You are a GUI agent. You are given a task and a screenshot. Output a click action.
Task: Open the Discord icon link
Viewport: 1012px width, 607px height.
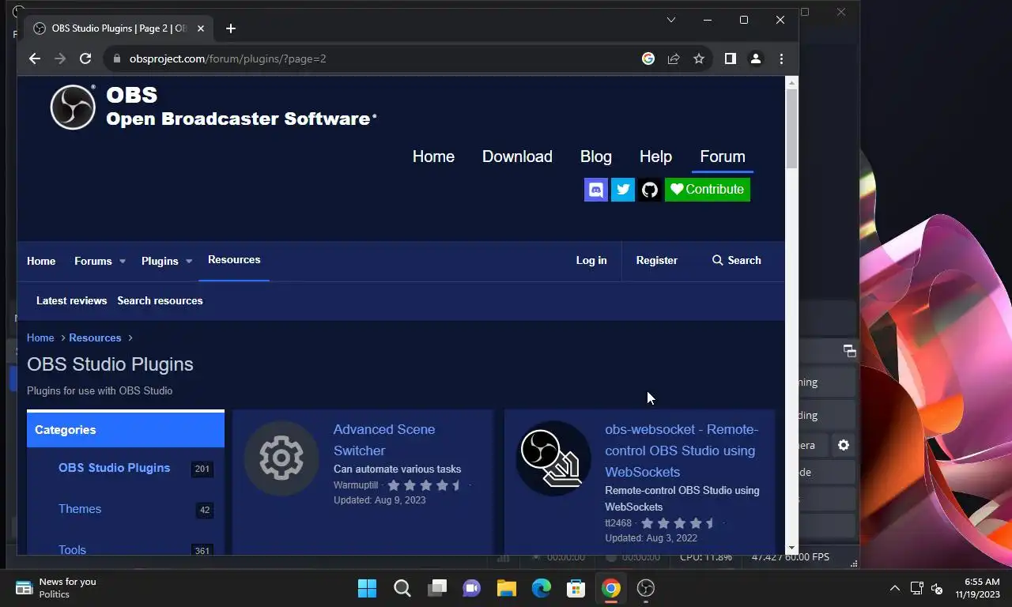pos(596,190)
